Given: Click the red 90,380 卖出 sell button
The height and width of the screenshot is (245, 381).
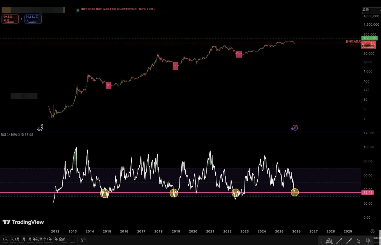Looking at the screenshot, I should 10,19.
